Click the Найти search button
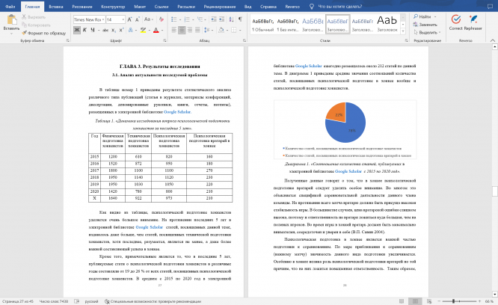Image resolution: width=498 pixels, height=305 pixels. click(x=422, y=16)
